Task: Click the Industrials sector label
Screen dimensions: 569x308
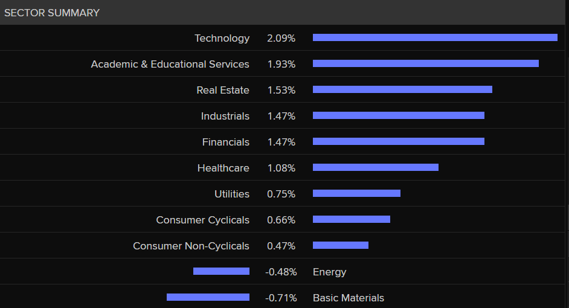Action: coord(225,116)
